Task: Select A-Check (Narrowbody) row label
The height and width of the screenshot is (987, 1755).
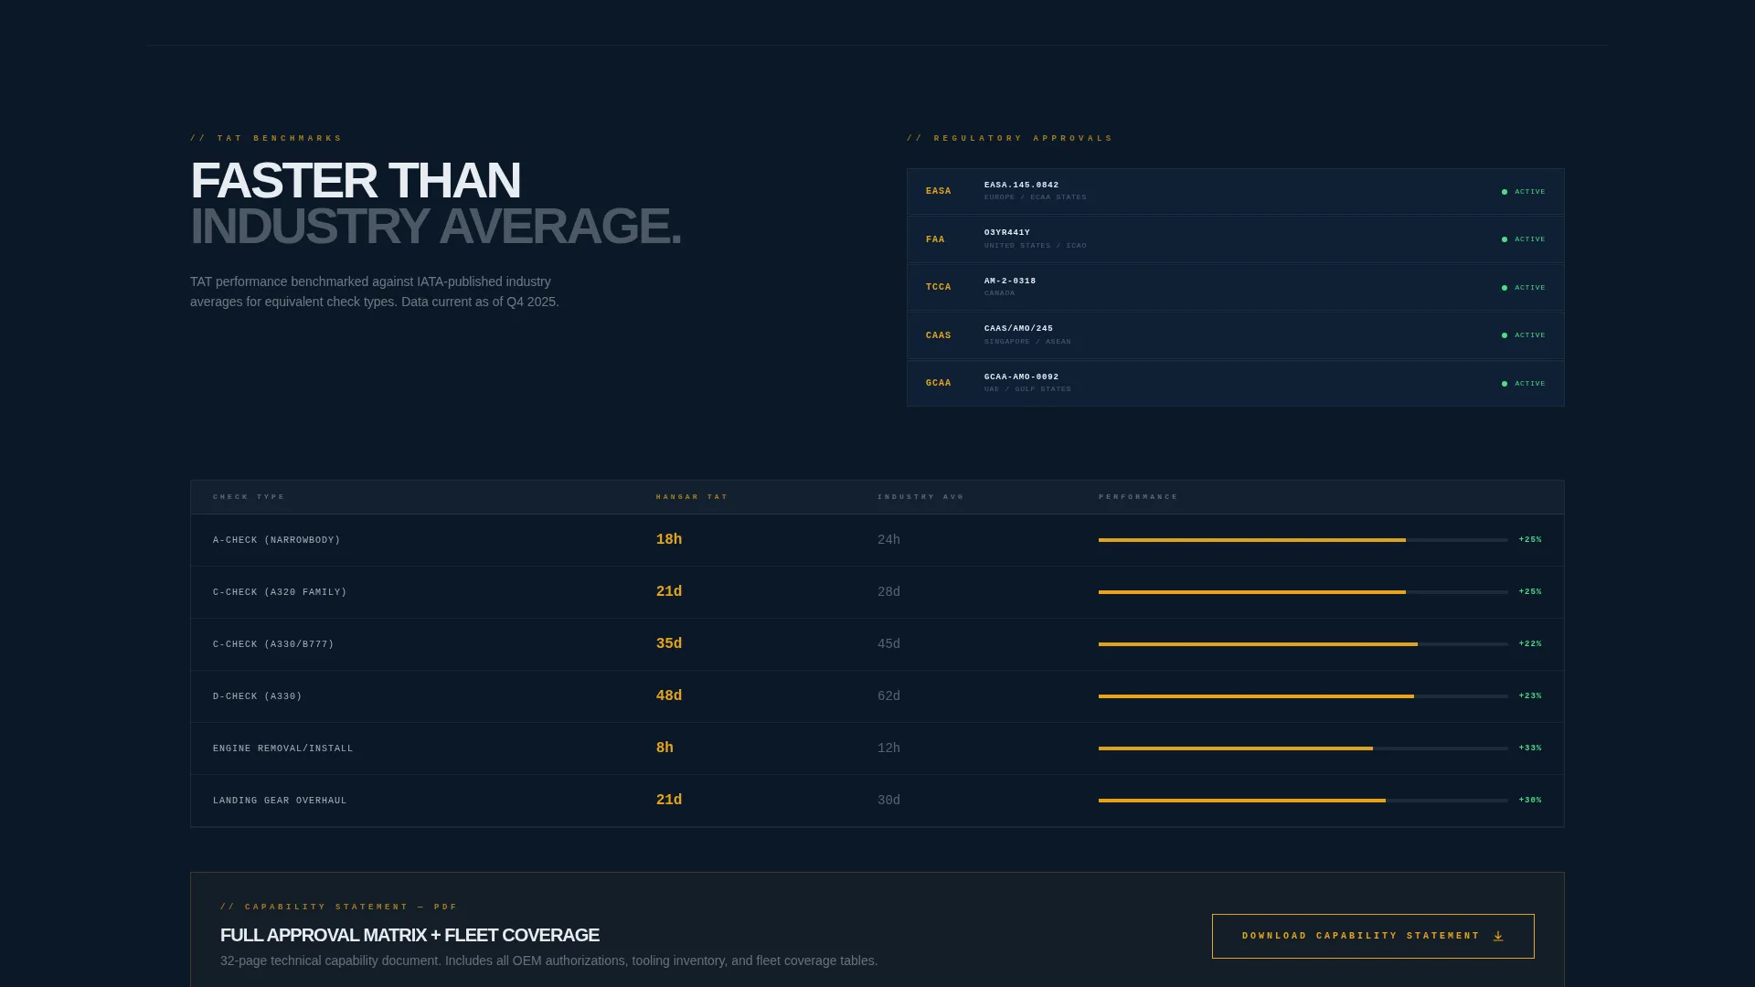Action: pyautogui.click(x=276, y=540)
